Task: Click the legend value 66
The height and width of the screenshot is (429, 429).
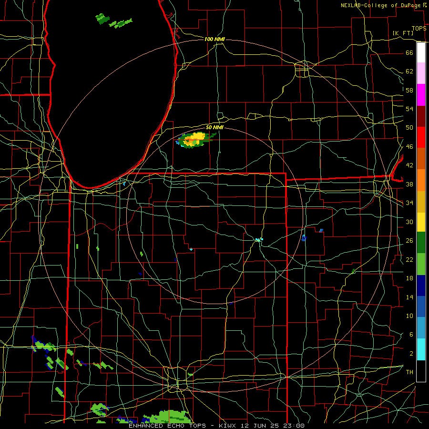Action: coord(409,52)
